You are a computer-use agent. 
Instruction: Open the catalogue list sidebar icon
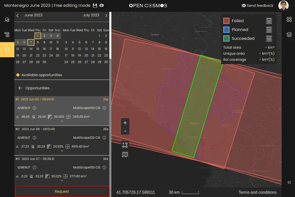7,35
